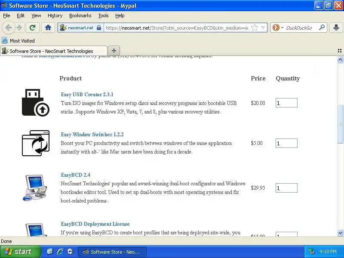The height and width of the screenshot is (258, 344).
Task: Click the Quantity column header
Action: pos(288,79)
